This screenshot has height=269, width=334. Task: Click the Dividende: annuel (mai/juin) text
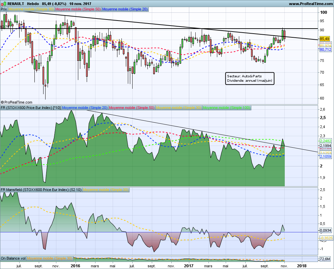click(x=250, y=81)
